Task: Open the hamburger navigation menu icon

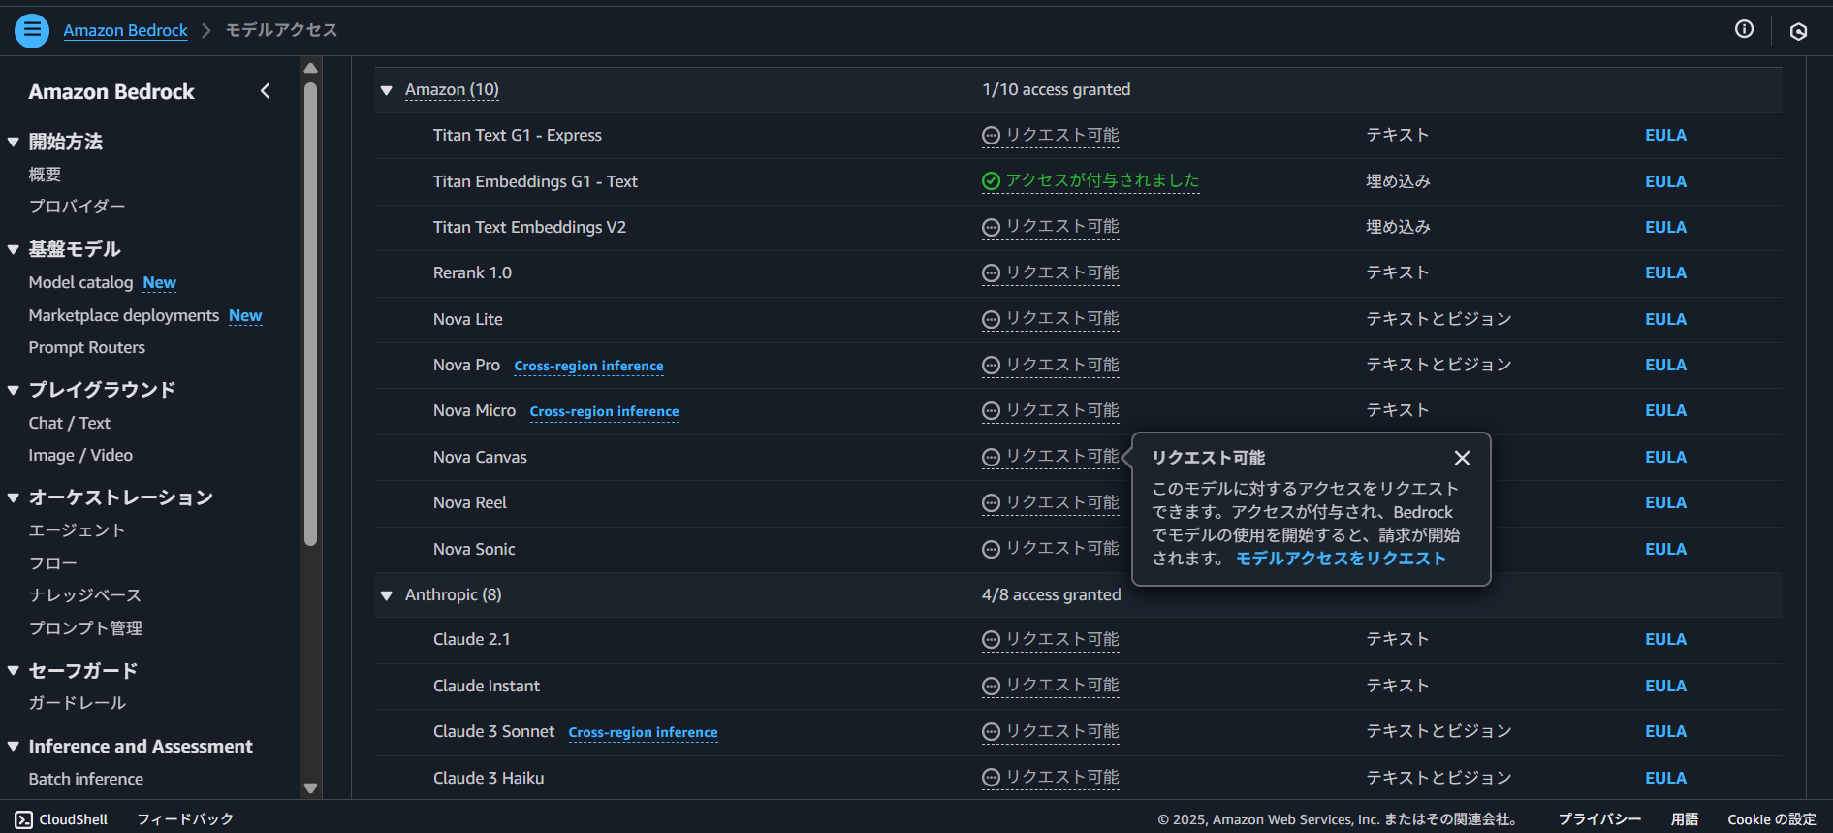Action: [x=32, y=30]
